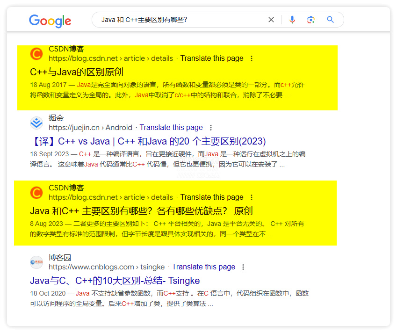Open more options for Java 和C++ 主要区别 result
Viewport: 397px width, 333px height.
[252, 197]
